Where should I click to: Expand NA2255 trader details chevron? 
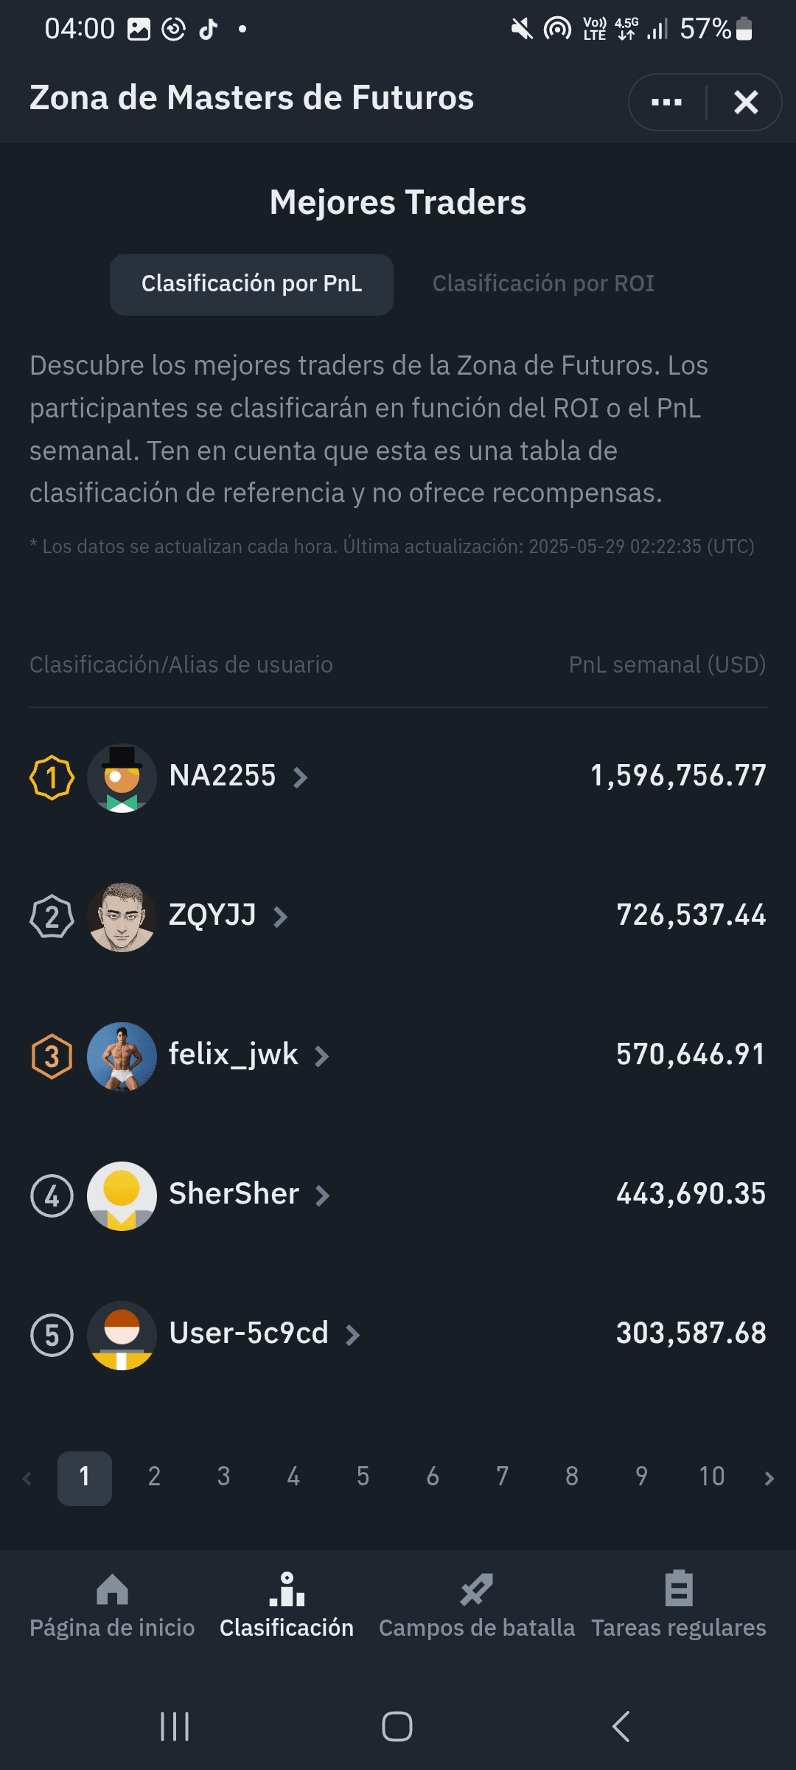(x=300, y=777)
